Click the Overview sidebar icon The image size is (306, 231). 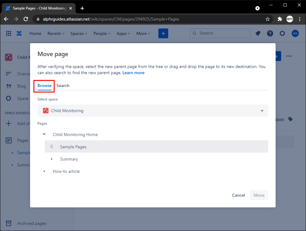coord(9,74)
